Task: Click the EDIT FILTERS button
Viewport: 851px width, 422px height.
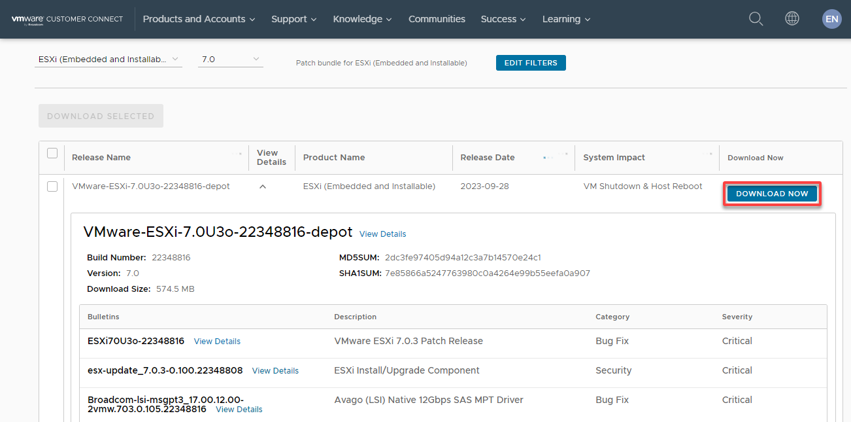Action: (x=531, y=63)
